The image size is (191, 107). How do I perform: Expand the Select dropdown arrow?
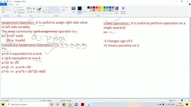point(15,13)
